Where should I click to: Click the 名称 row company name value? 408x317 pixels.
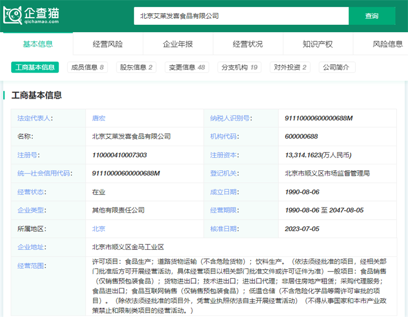(x=132, y=136)
